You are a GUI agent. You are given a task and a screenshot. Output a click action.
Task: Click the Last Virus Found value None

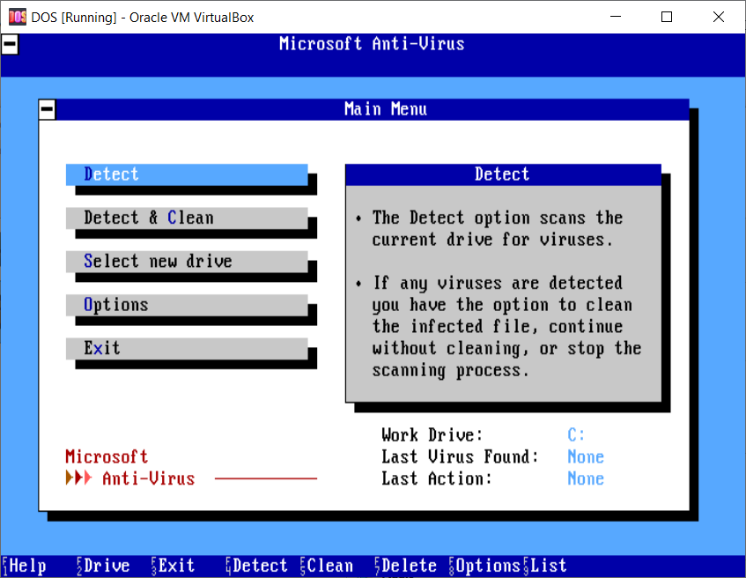(586, 457)
